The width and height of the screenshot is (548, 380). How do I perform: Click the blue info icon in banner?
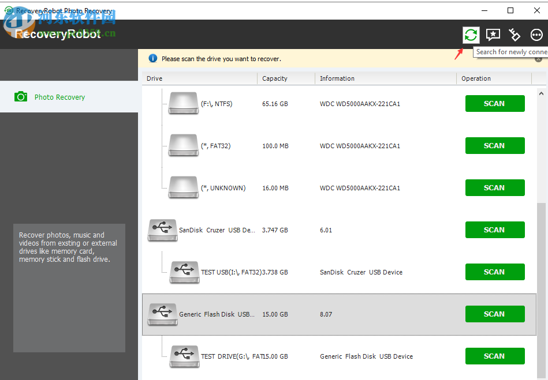tap(152, 58)
